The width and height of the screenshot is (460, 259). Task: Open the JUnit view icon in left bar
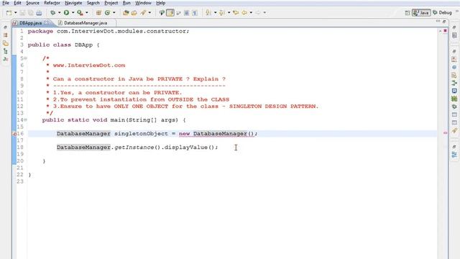click(6, 59)
